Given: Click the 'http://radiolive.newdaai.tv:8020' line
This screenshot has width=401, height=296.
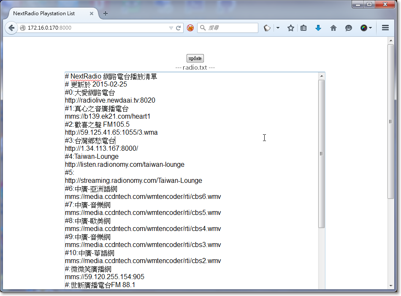Looking at the screenshot, I should (110, 100).
